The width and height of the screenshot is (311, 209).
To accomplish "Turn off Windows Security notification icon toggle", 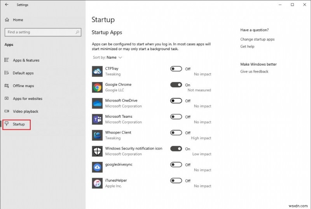I will coord(176,149).
